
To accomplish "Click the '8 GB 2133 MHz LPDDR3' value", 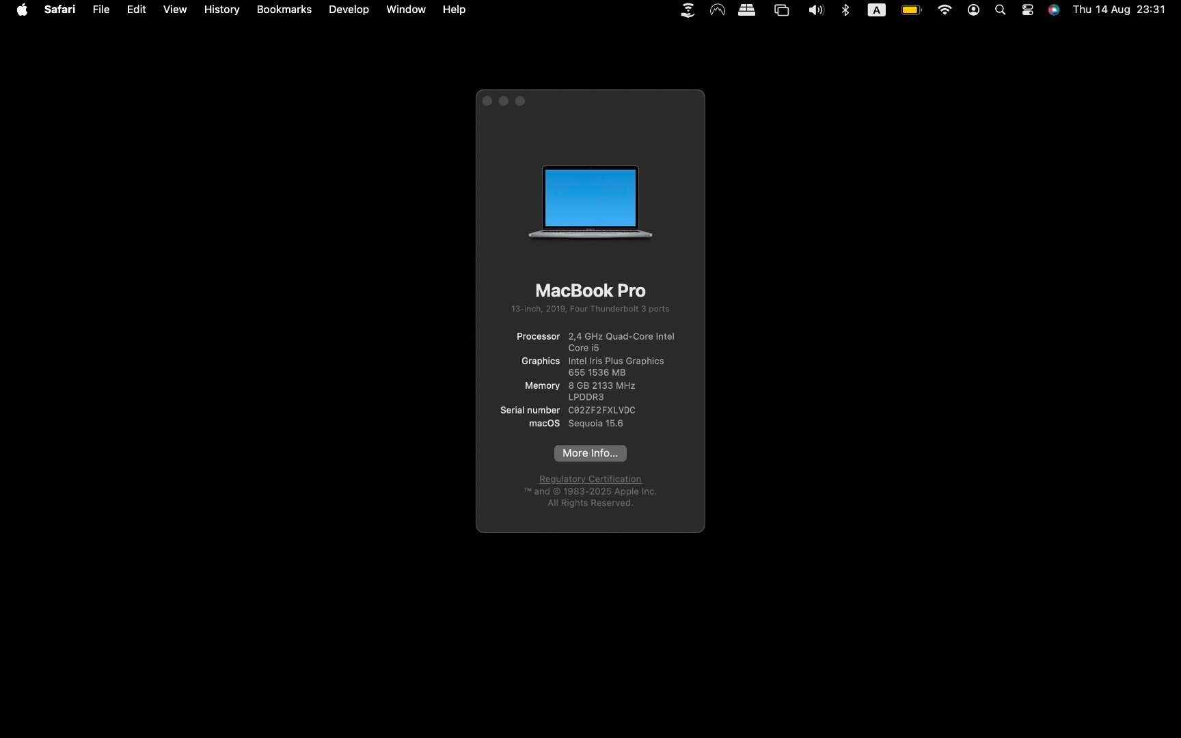I will tap(601, 391).
